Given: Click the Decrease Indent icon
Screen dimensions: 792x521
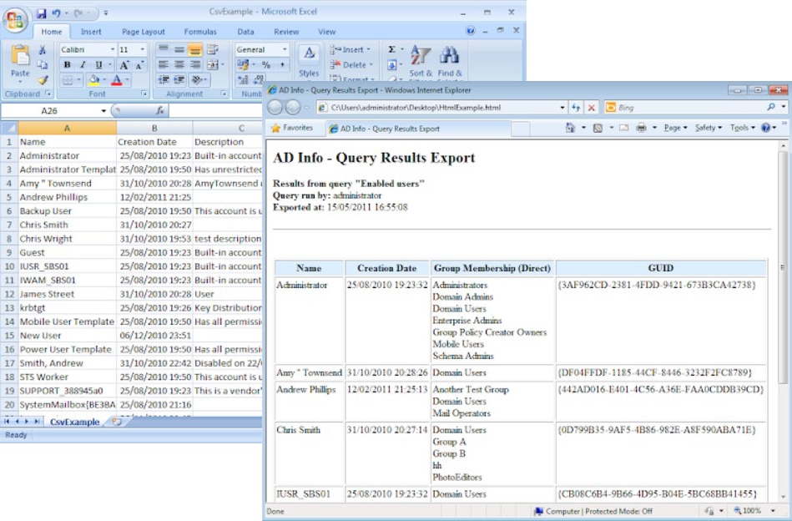Looking at the screenshot, I should pos(163,80).
